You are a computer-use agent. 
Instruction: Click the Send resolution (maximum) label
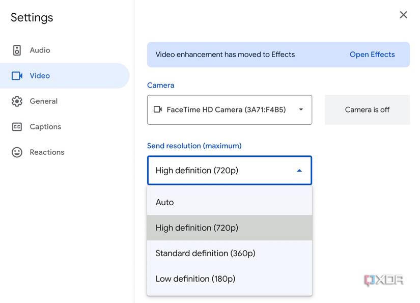[x=194, y=146]
